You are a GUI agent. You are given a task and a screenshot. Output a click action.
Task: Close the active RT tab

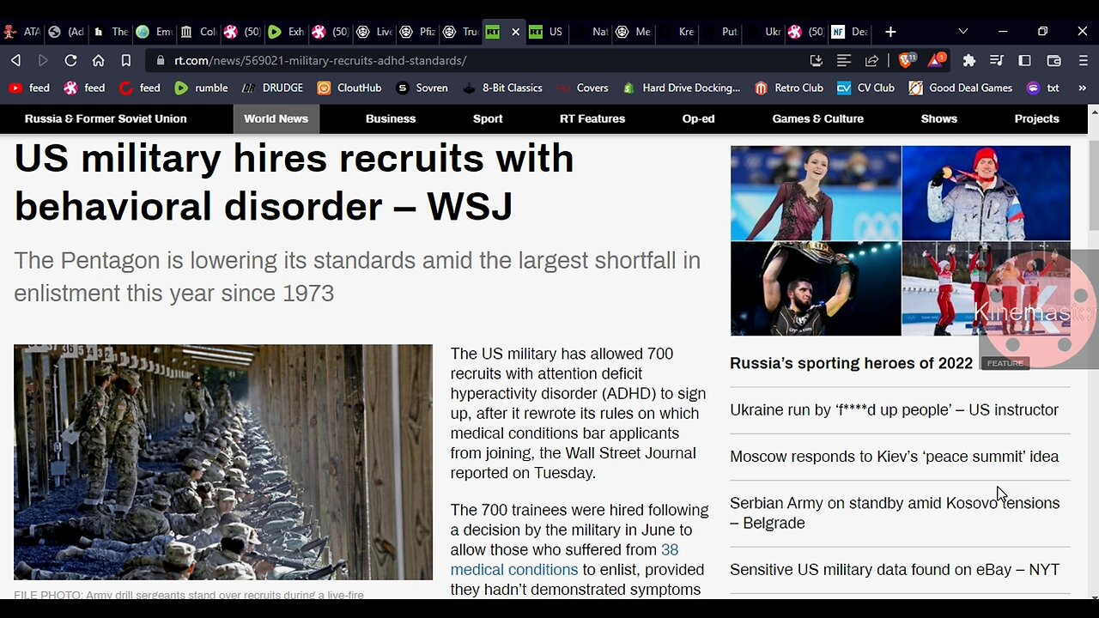pyautogui.click(x=515, y=32)
